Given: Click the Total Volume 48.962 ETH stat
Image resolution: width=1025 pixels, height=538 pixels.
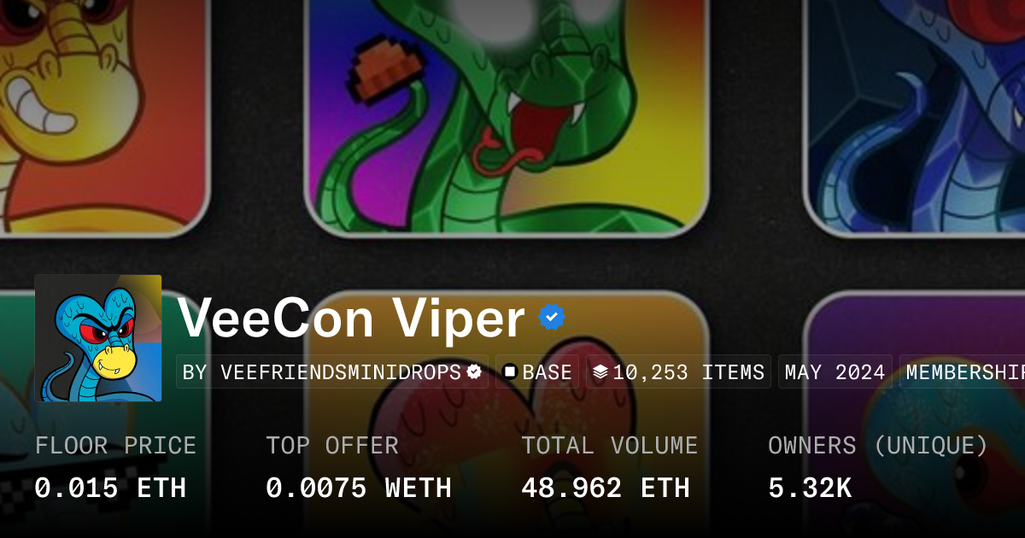Looking at the screenshot, I should [x=606, y=488].
